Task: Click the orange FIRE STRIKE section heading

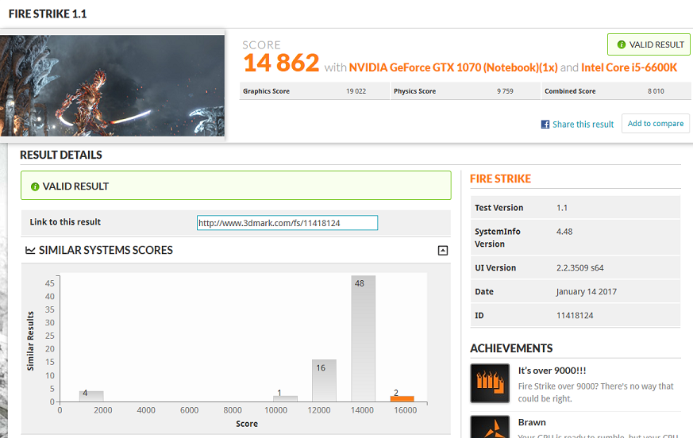Action: (x=500, y=179)
